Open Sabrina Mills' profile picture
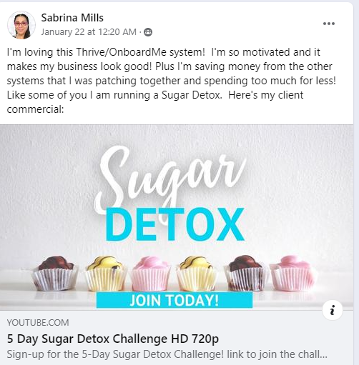 [x=21, y=25]
